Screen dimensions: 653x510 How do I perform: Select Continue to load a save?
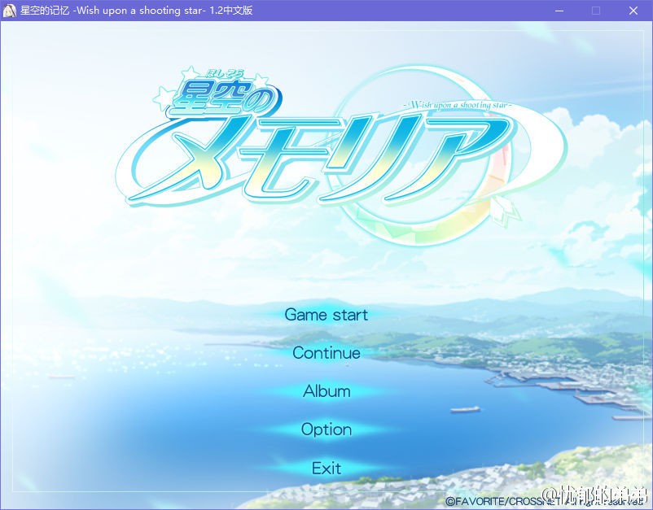(x=326, y=353)
